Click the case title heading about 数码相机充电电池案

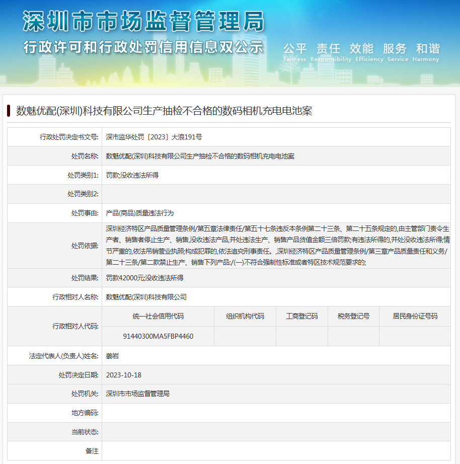(164, 111)
